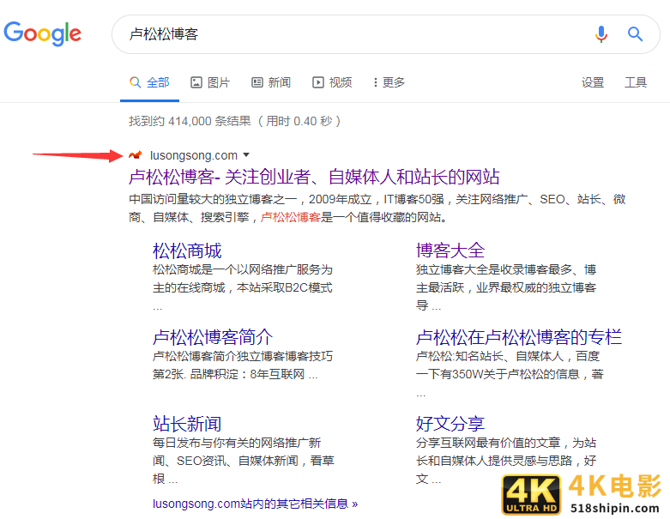Click the snippet 独立博客大全是收录博客最多
The image size is (670, 519).
[506, 287]
